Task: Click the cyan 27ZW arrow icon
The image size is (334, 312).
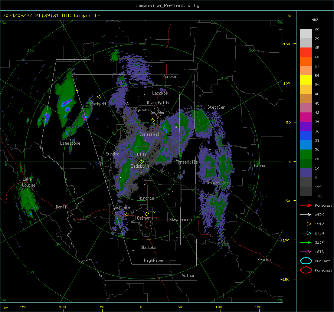Action: (306, 233)
